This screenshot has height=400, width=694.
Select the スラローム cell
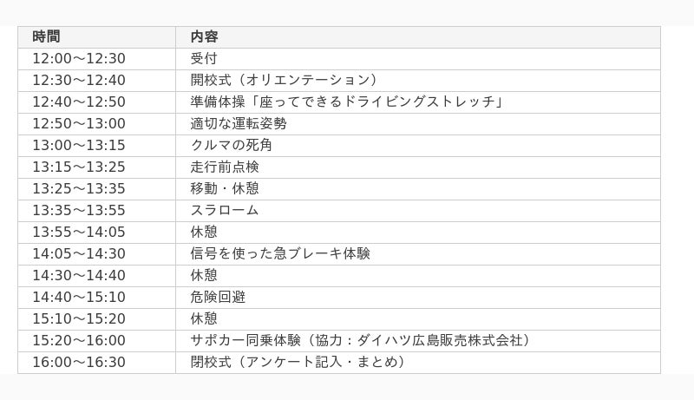pyautogui.click(x=418, y=211)
